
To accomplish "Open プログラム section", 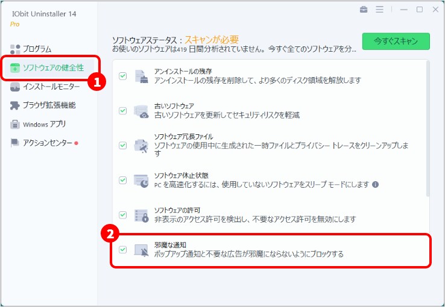I will coord(37,49).
